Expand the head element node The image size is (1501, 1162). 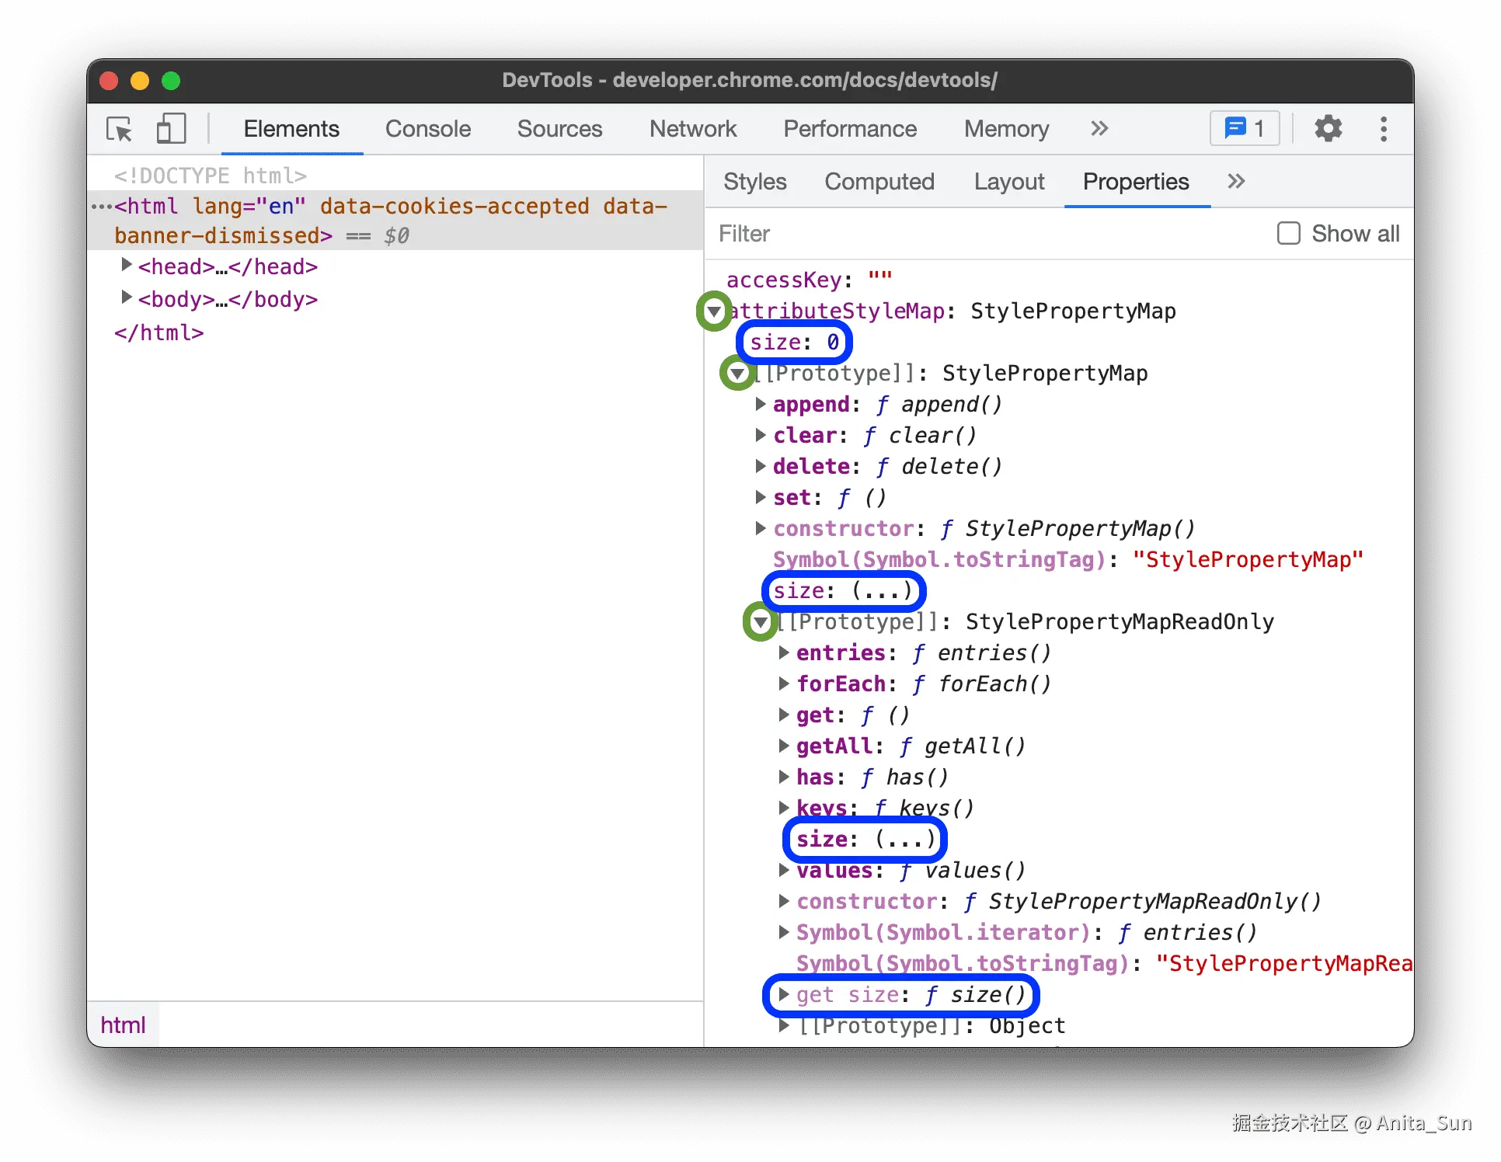coord(127,266)
